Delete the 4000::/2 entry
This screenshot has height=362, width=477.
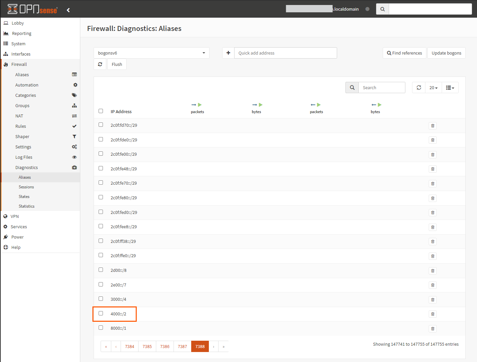pos(433,314)
